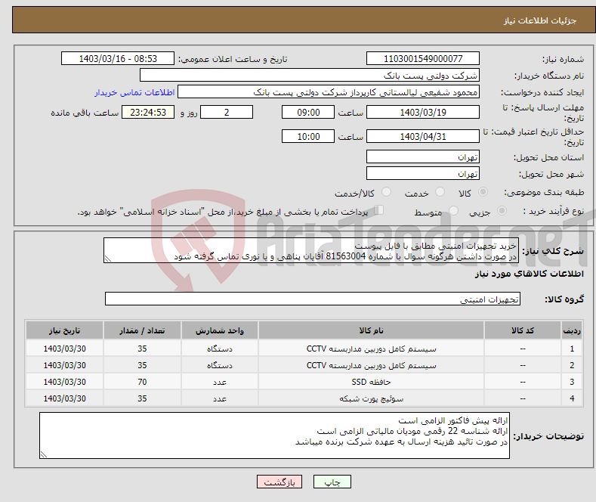Select the کالا/خدمت radio button
The height and width of the screenshot is (502, 596).
click(x=386, y=192)
